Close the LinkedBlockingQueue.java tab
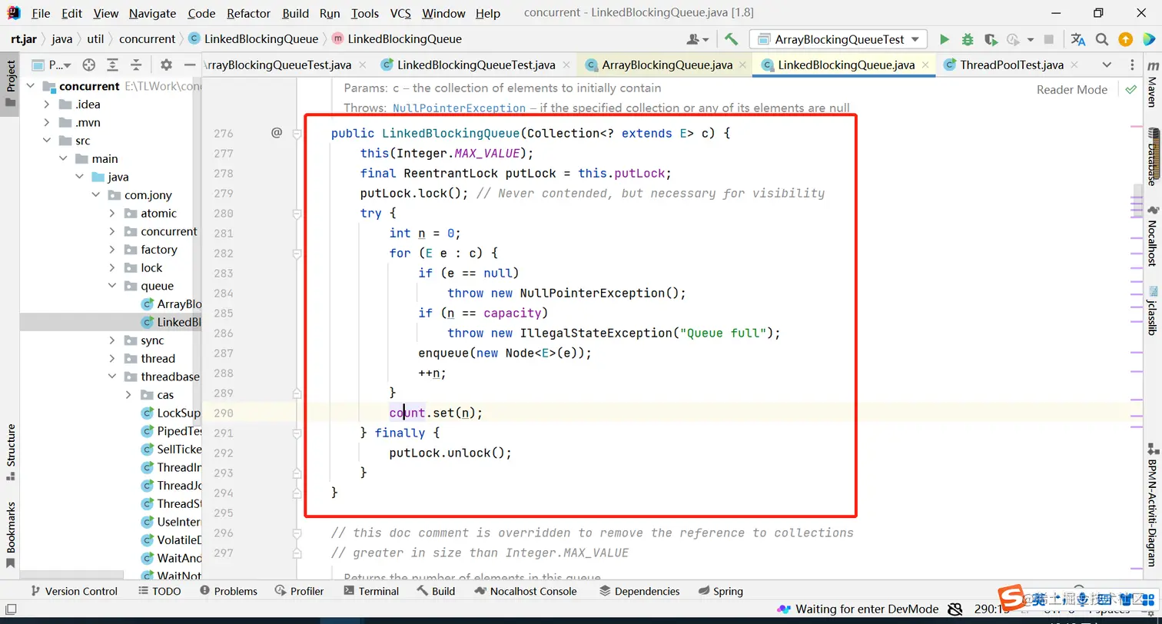1162x624 pixels. [x=925, y=65]
